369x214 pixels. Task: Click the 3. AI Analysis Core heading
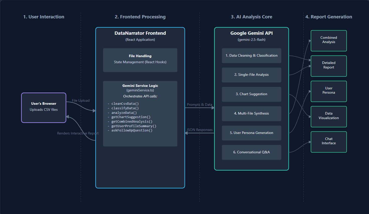pyautogui.click(x=251, y=17)
